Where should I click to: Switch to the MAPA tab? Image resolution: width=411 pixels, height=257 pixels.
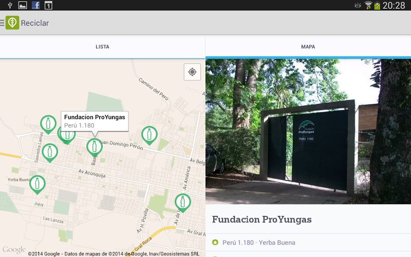point(308,47)
